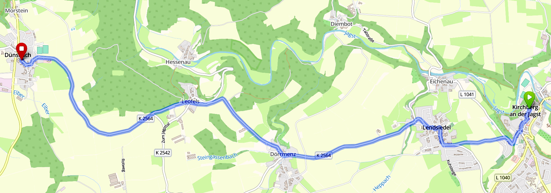Image resolution: width=551 pixels, height=193 pixels.
Task: Click the green sports field icon near Dünsbach
Action: click(x=43, y=49)
